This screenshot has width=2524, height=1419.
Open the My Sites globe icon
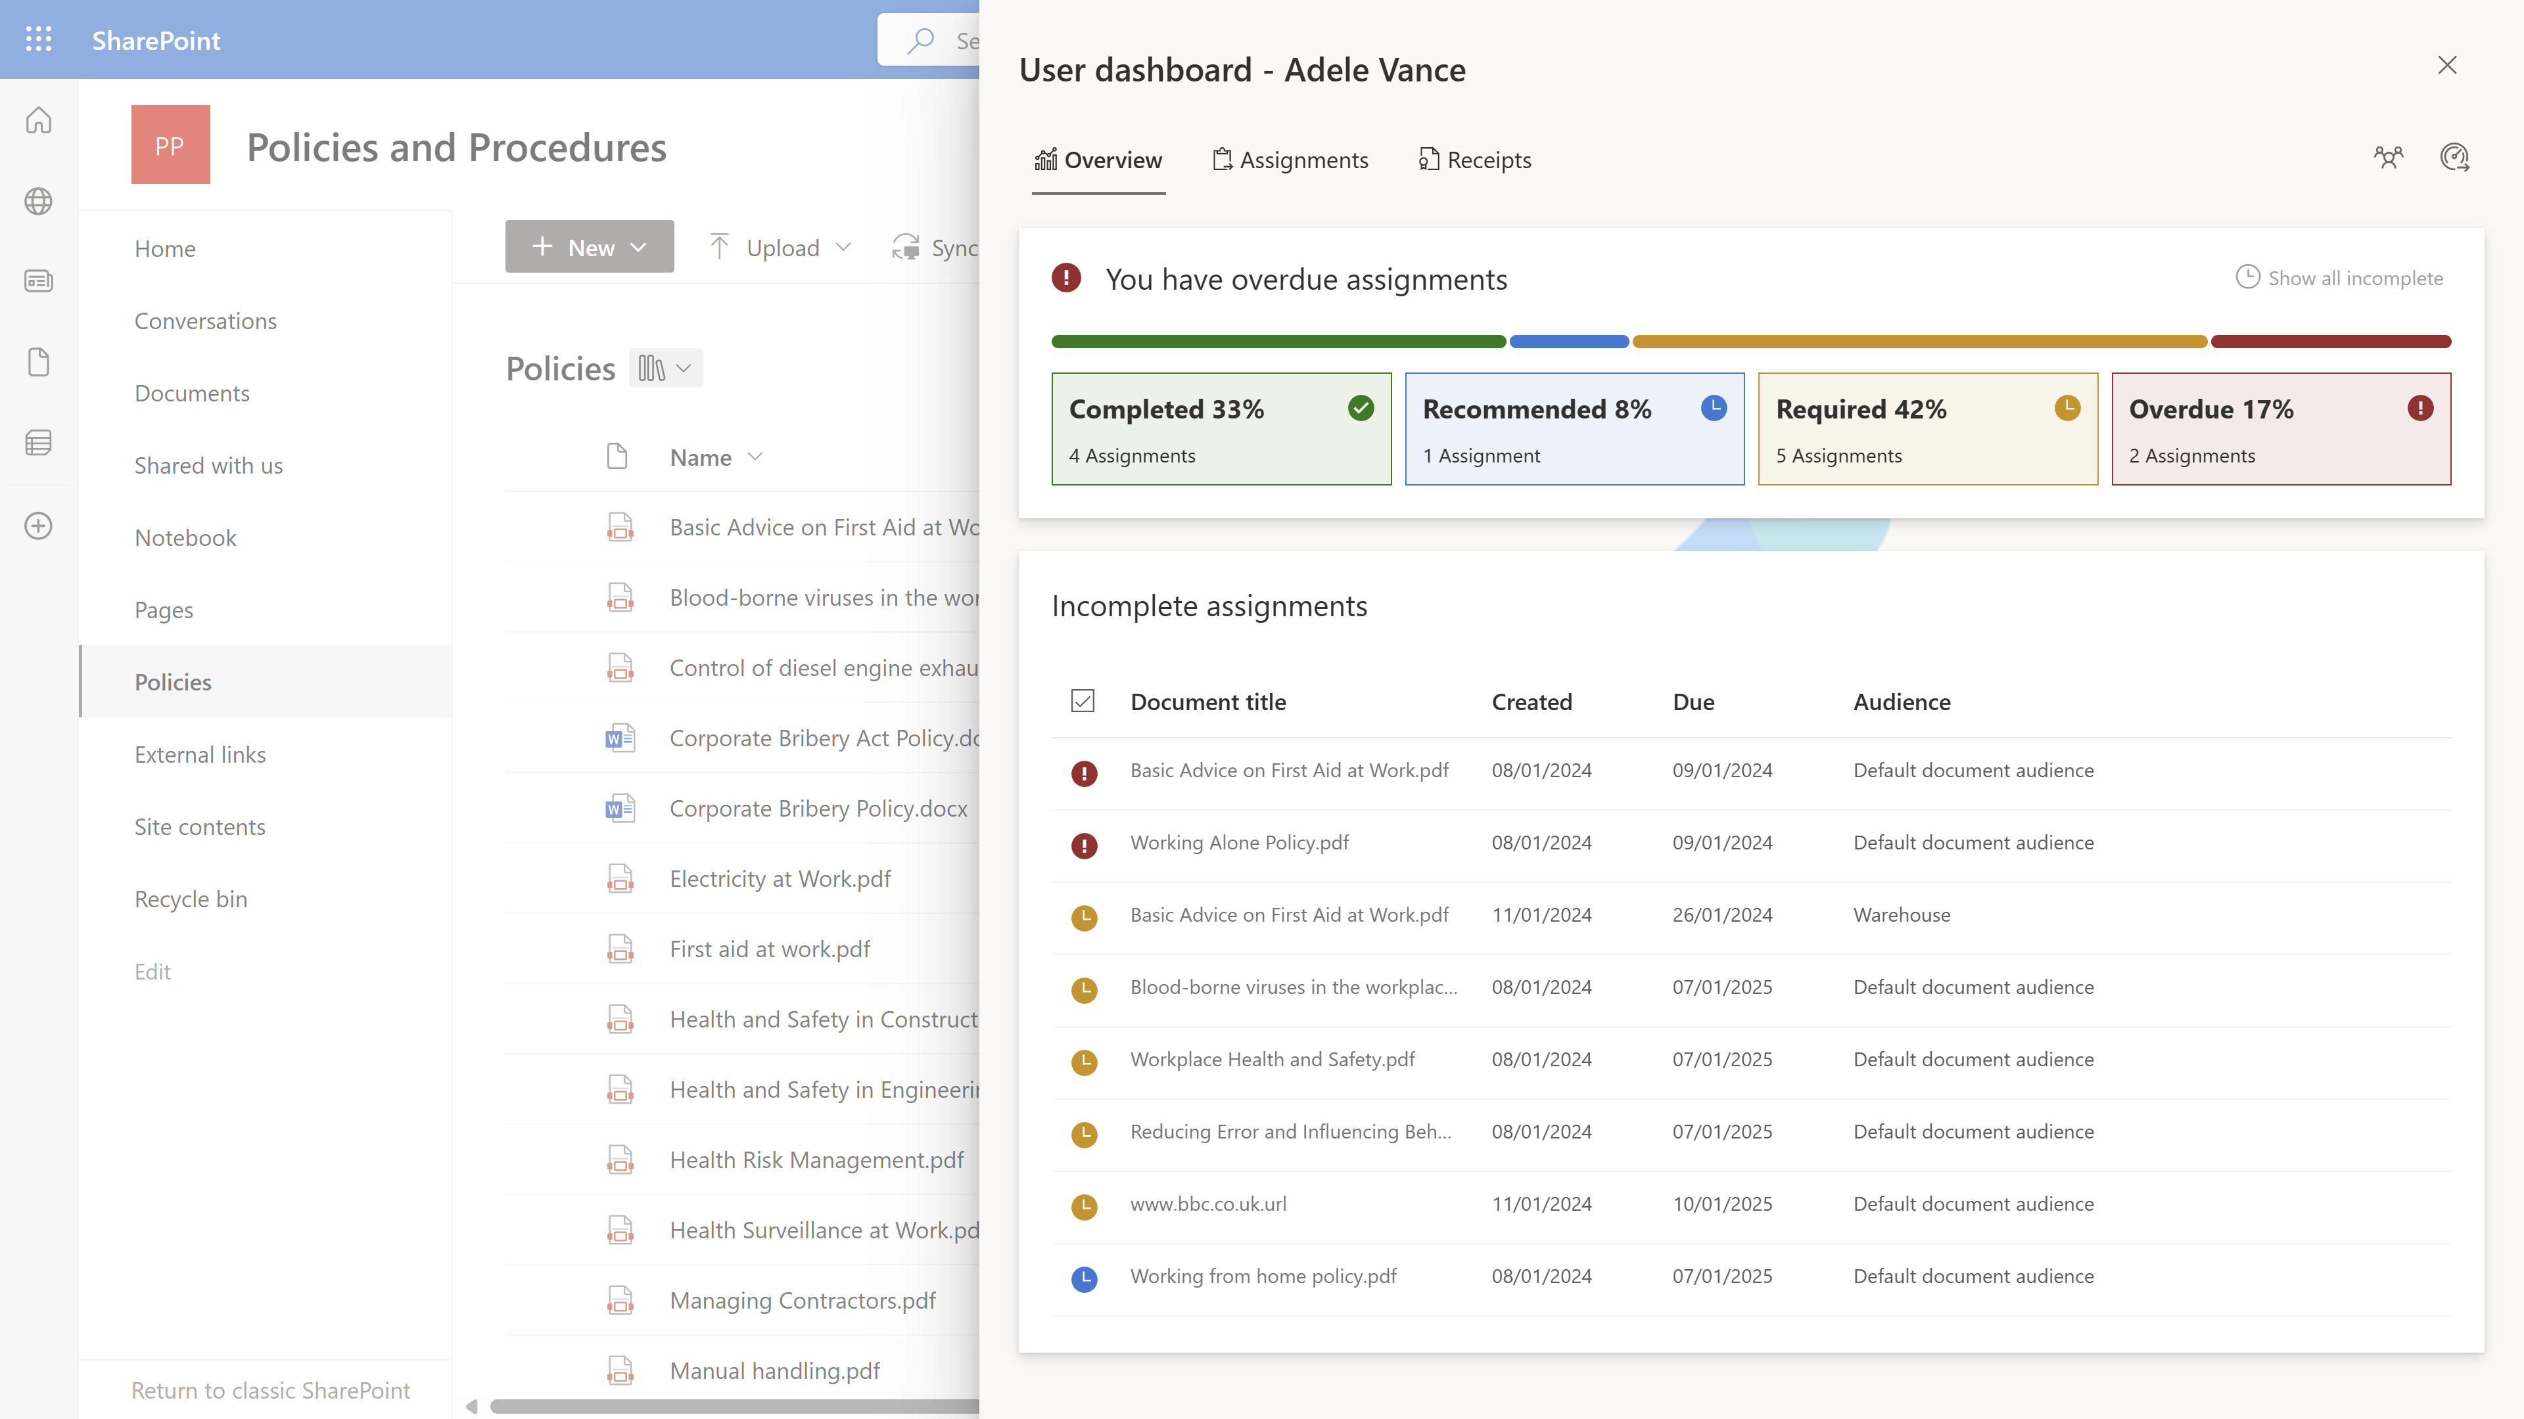[x=38, y=202]
